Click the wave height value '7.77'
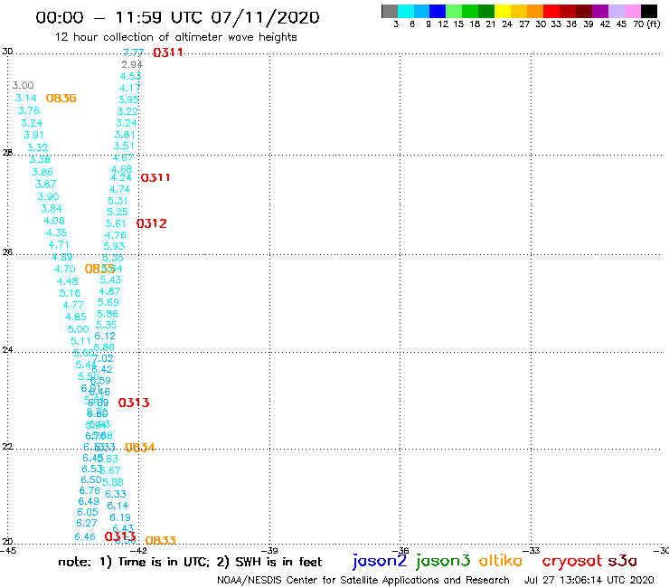This screenshot has height=588, width=669. (x=133, y=52)
